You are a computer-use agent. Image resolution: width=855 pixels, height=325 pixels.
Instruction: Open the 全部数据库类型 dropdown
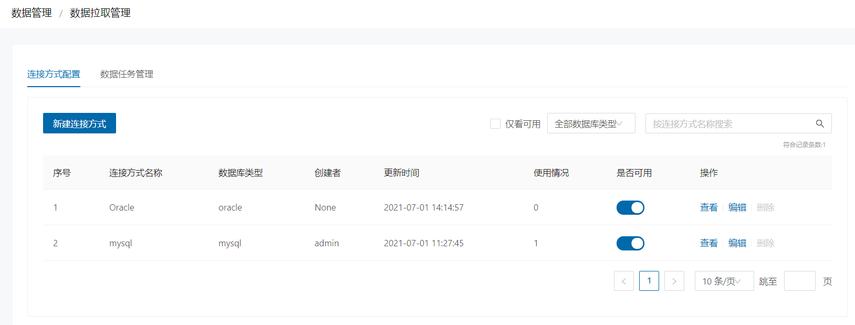[591, 124]
